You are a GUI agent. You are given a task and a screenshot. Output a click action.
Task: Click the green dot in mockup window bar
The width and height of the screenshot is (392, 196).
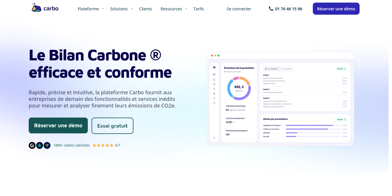[218, 55]
